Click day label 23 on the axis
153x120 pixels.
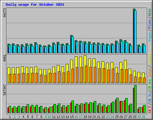[x=108, y=117]
